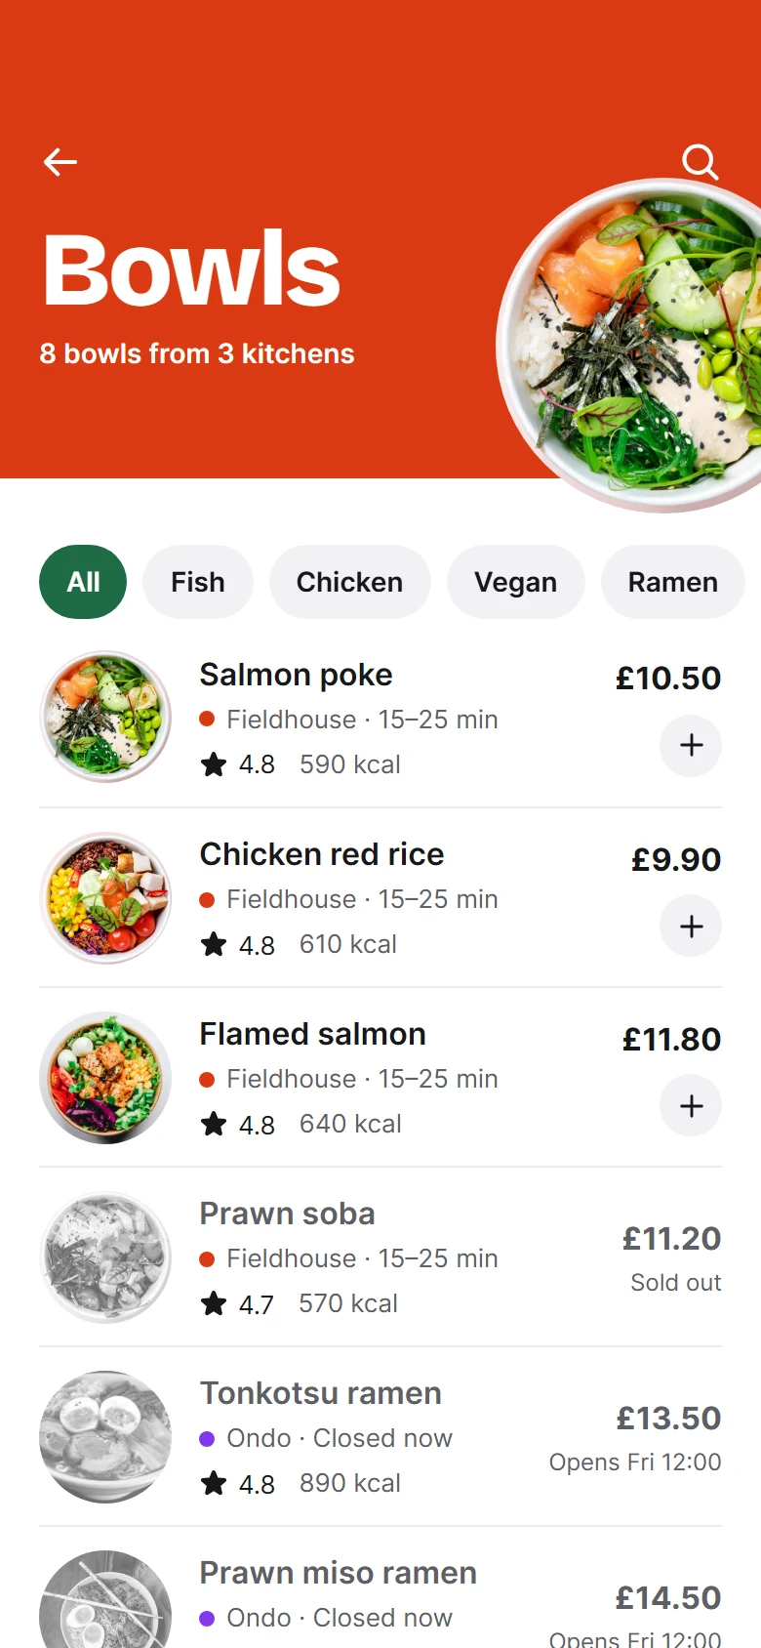Open search with the magnifier icon
The image size is (761, 1648).
click(x=700, y=162)
